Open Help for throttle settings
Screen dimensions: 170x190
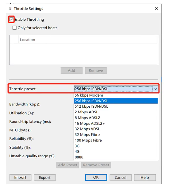point(145,178)
